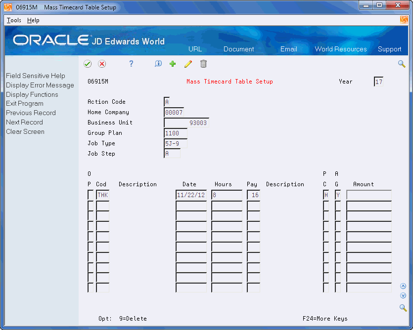Click the Pay field containing 16
Image resolution: width=413 pixels, height=330 pixels.
253,195
